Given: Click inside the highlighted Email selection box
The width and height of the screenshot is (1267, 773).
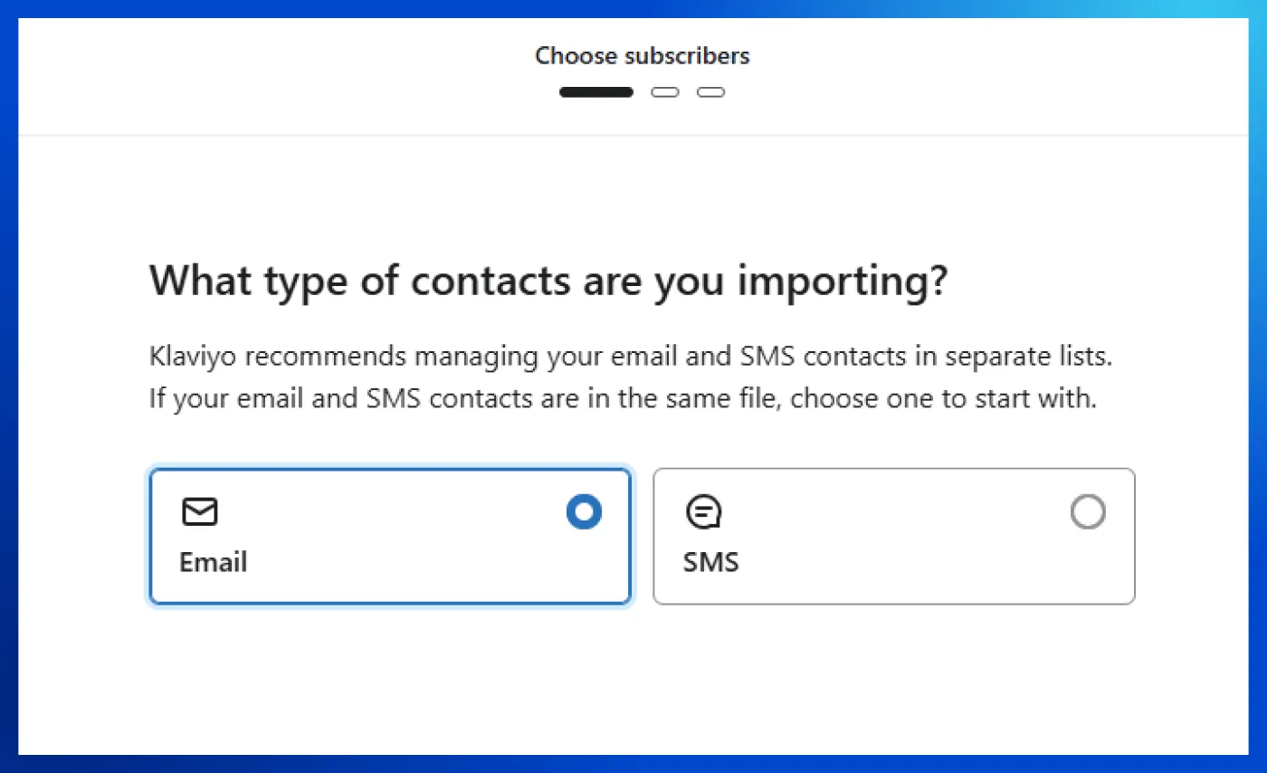Looking at the screenshot, I should tap(390, 536).
